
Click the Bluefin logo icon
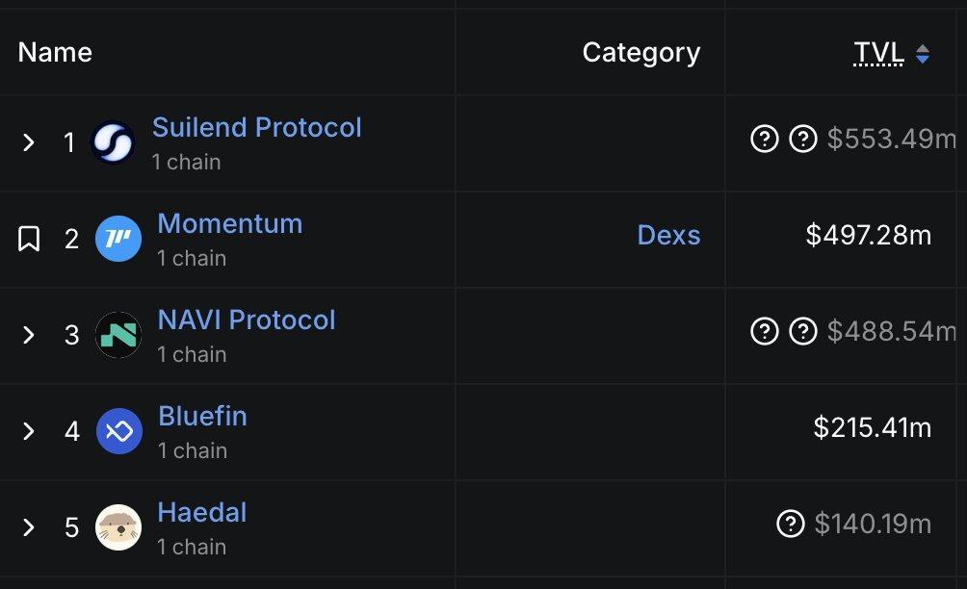click(x=119, y=431)
